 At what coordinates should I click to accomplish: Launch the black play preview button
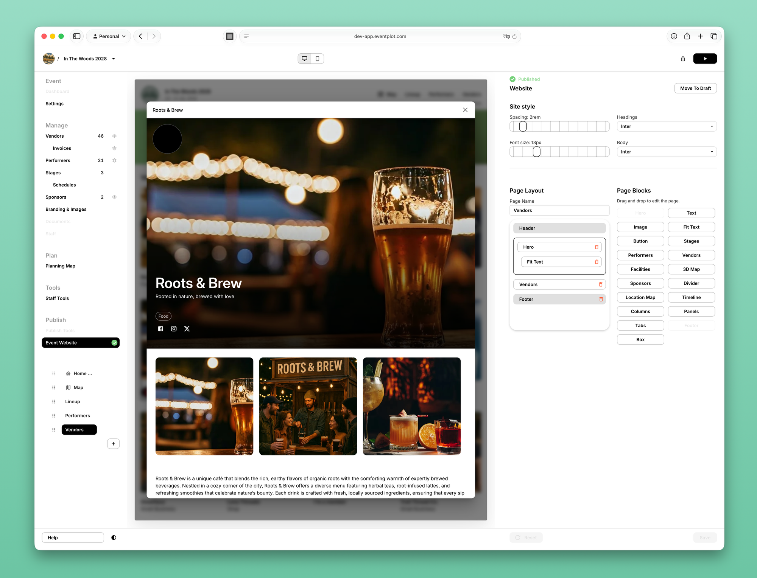[x=705, y=59]
